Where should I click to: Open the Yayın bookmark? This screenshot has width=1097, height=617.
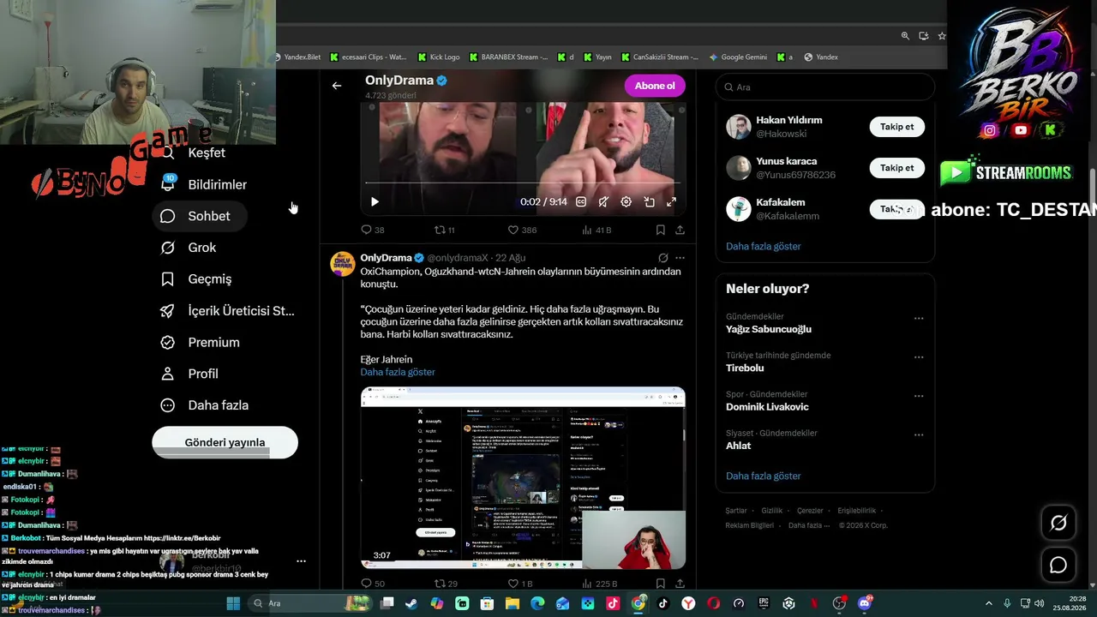[x=597, y=57]
